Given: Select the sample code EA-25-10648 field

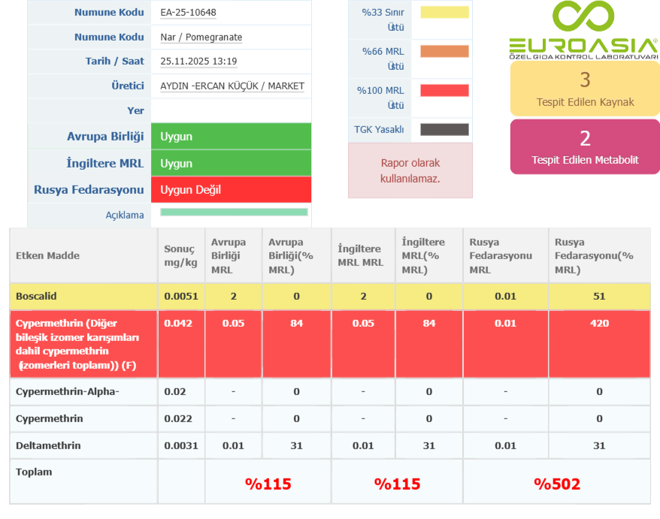Looking at the screenshot, I should coord(231,13).
